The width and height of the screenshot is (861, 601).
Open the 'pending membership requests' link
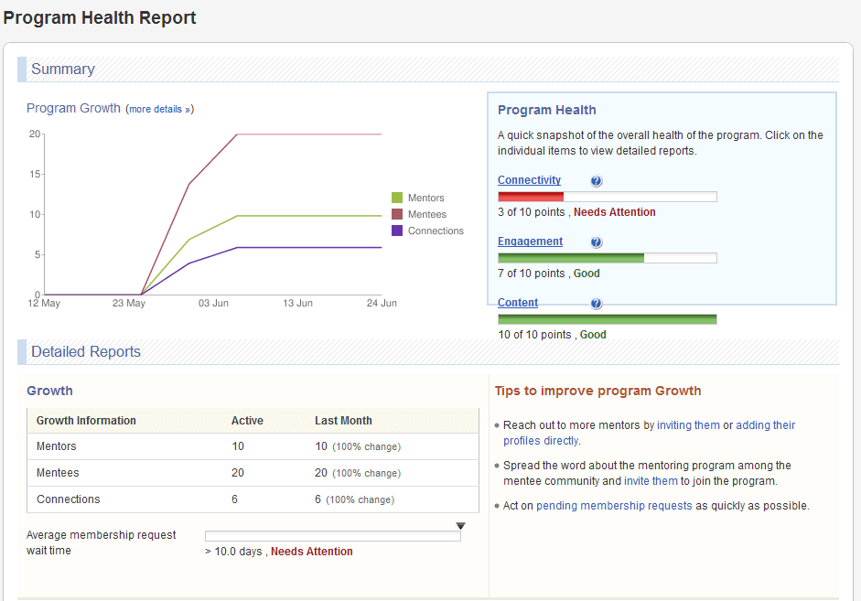pyautogui.click(x=614, y=506)
